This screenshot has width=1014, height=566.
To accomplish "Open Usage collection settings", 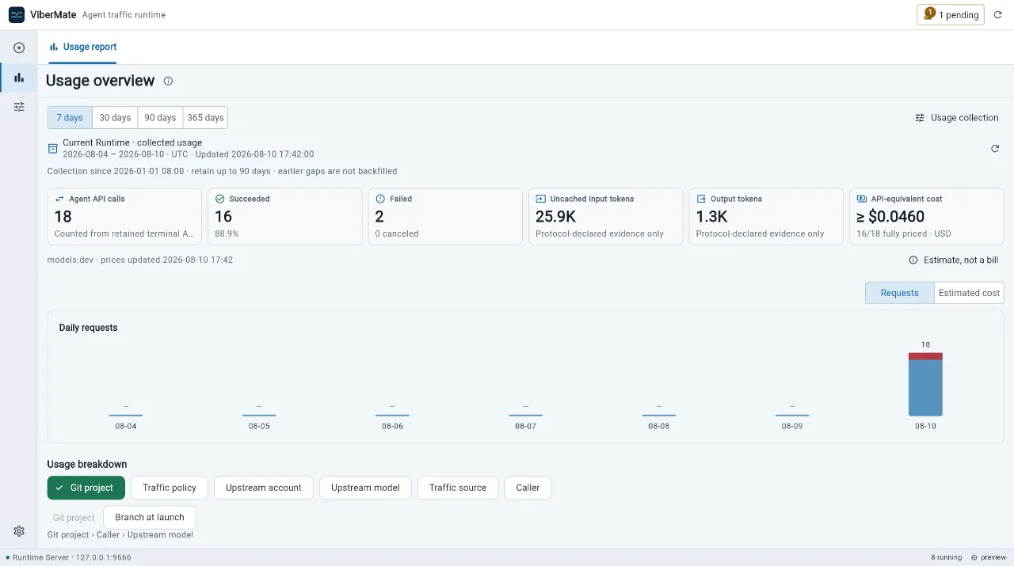I will coord(957,117).
